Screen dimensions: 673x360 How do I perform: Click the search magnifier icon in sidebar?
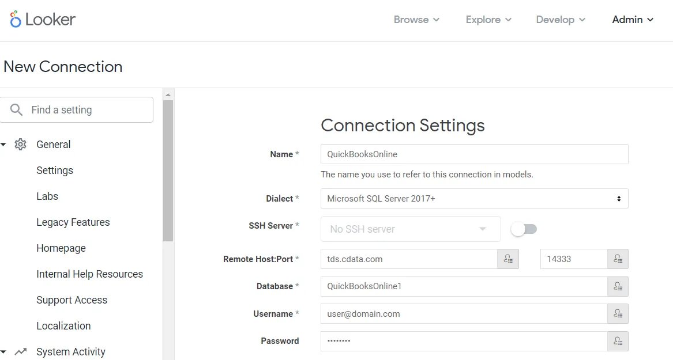point(17,109)
